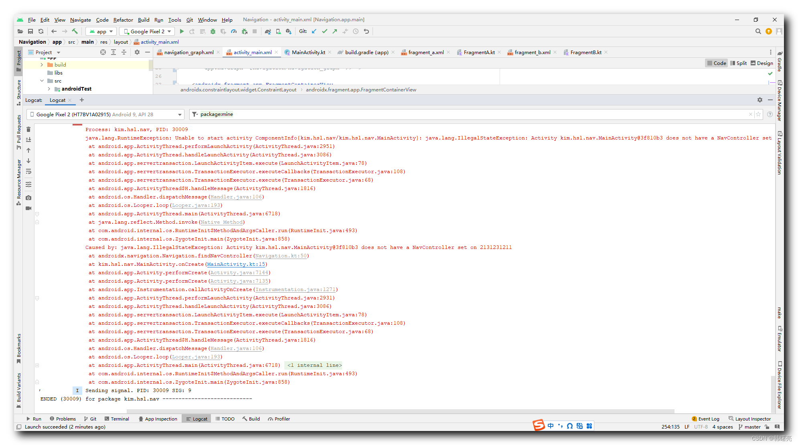
Task: Click the Problems tab in bottom bar
Action: [x=62, y=419]
